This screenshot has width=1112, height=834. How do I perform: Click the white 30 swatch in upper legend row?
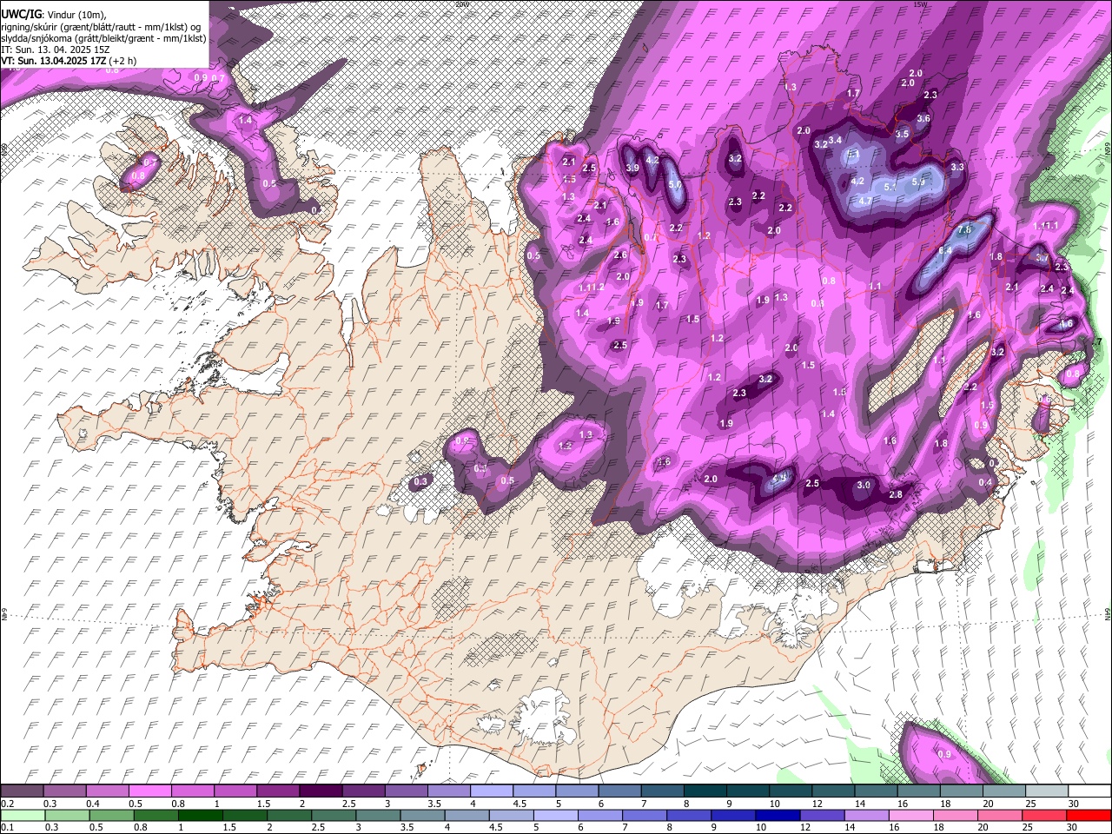point(1089,791)
